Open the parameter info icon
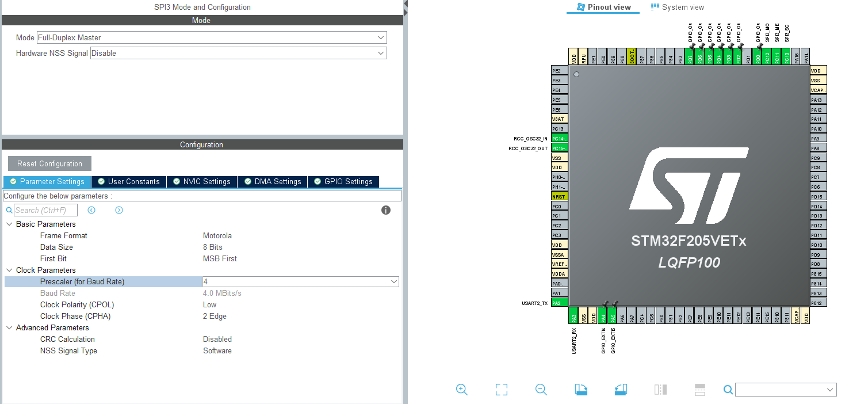This screenshot has width=849, height=404. [386, 210]
